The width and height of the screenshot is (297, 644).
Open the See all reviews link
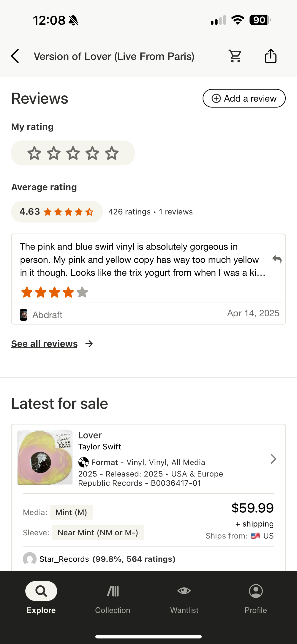tap(44, 344)
